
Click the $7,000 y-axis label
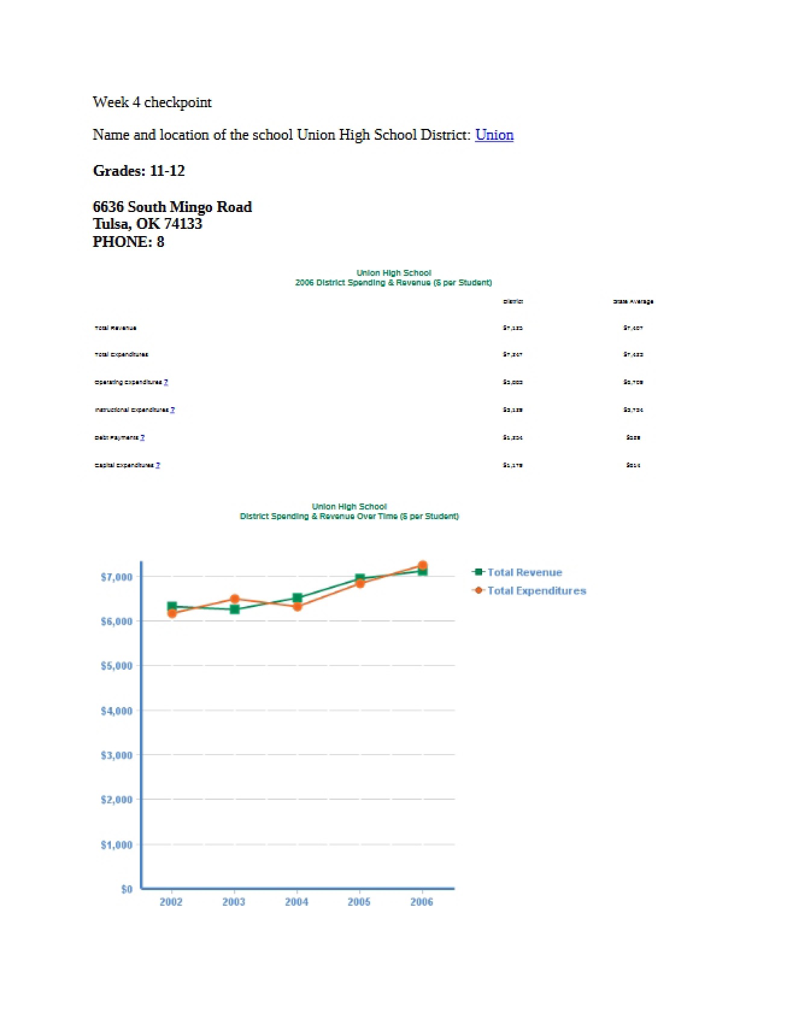116,577
